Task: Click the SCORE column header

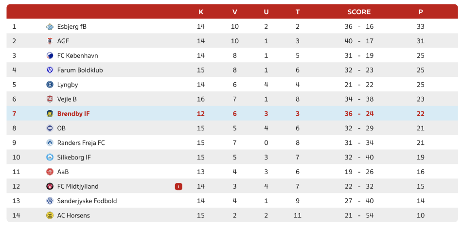Action: click(x=359, y=12)
